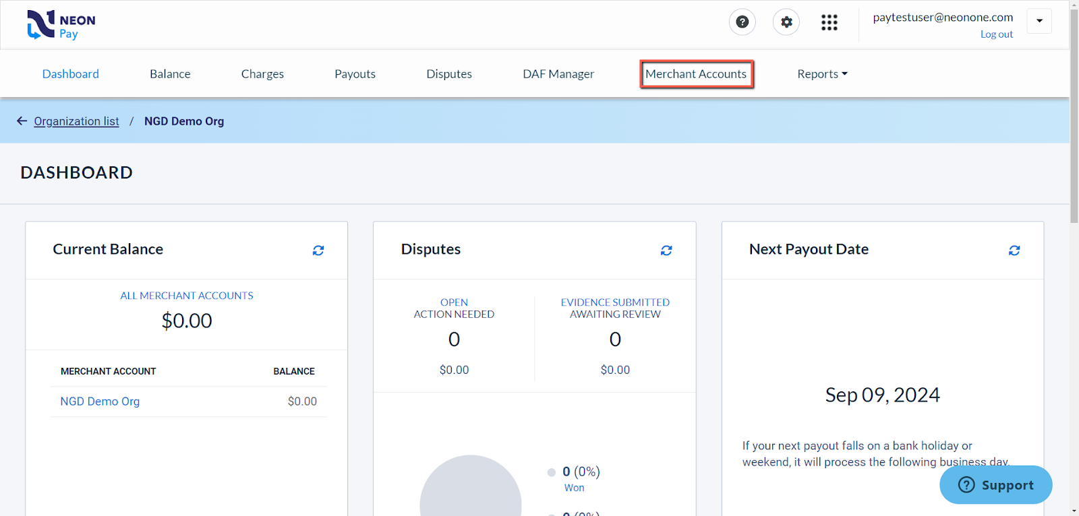Viewport: 1079px width, 516px height.
Task: Click the paytestuser@neonone.com email
Action: [943, 18]
